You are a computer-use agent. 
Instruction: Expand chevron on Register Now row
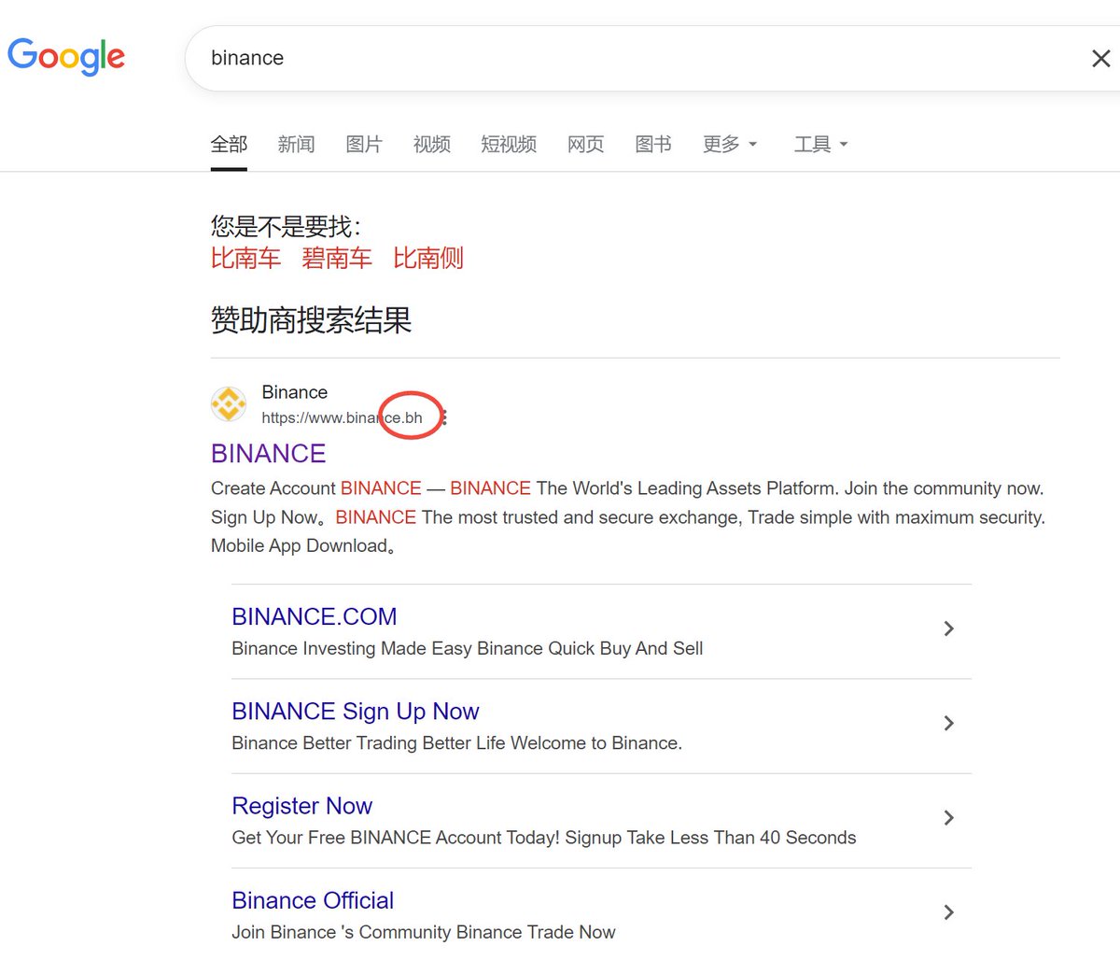[x=948, y=817]
